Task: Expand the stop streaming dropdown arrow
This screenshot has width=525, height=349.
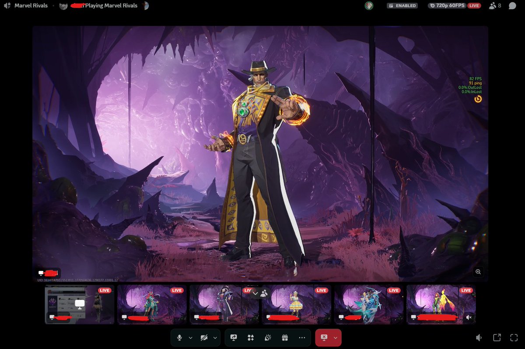Action: click(335, 337)
